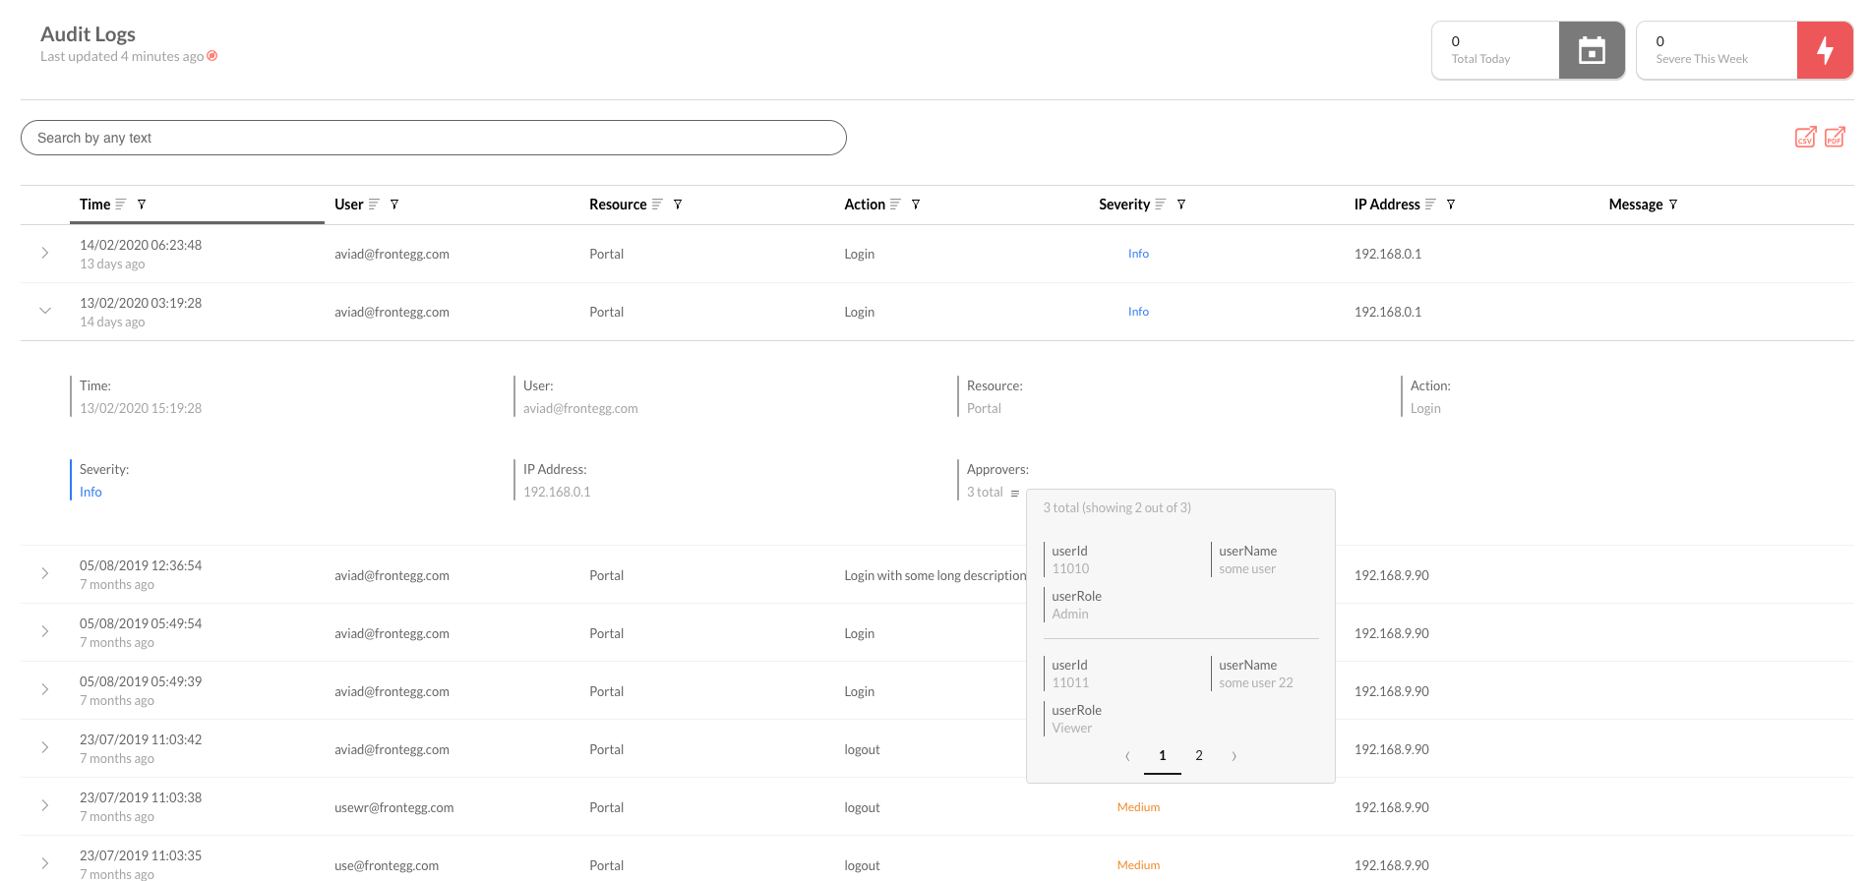Viewport: 1869px width, 881px height.
Task: Sort the User column
Action: coord(374,205)
